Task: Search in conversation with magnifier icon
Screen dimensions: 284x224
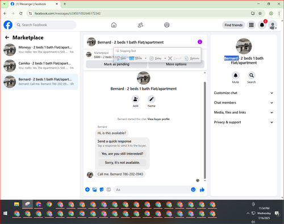Action: 252,76
